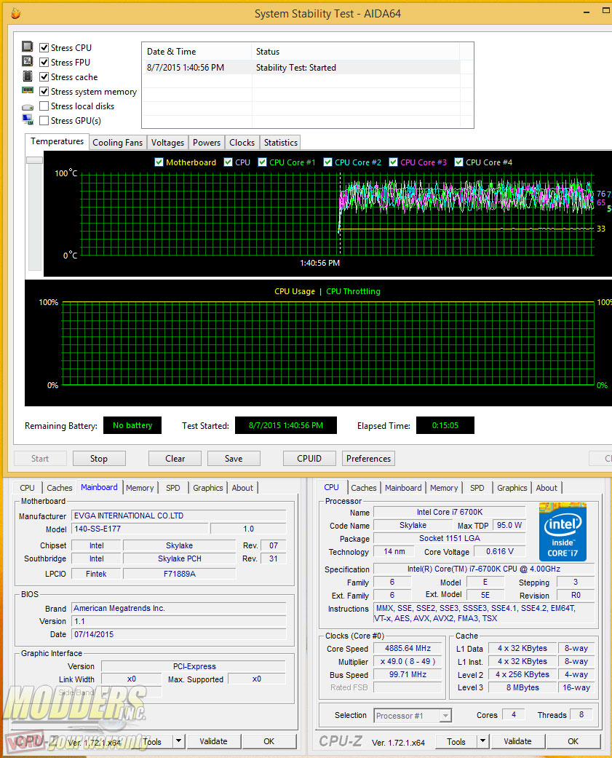Switch to the Clocks tab

click(242, 143)
